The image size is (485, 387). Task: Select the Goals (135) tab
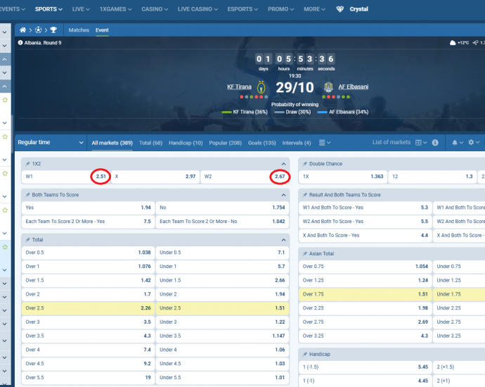coord(261,143)
